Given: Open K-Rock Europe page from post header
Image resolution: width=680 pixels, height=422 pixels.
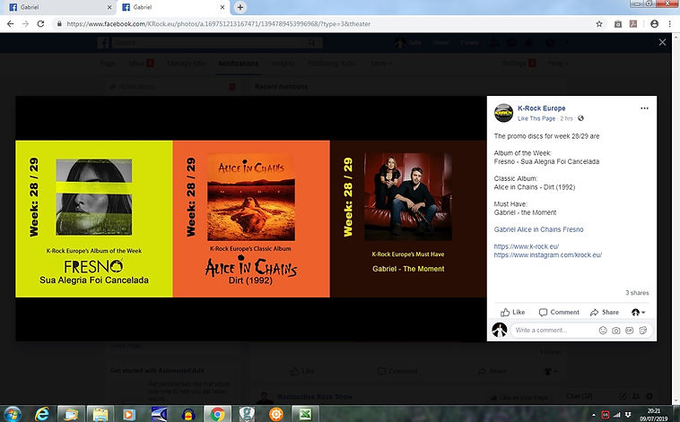Looking at the screenshot, I should [x=541, y=108].
